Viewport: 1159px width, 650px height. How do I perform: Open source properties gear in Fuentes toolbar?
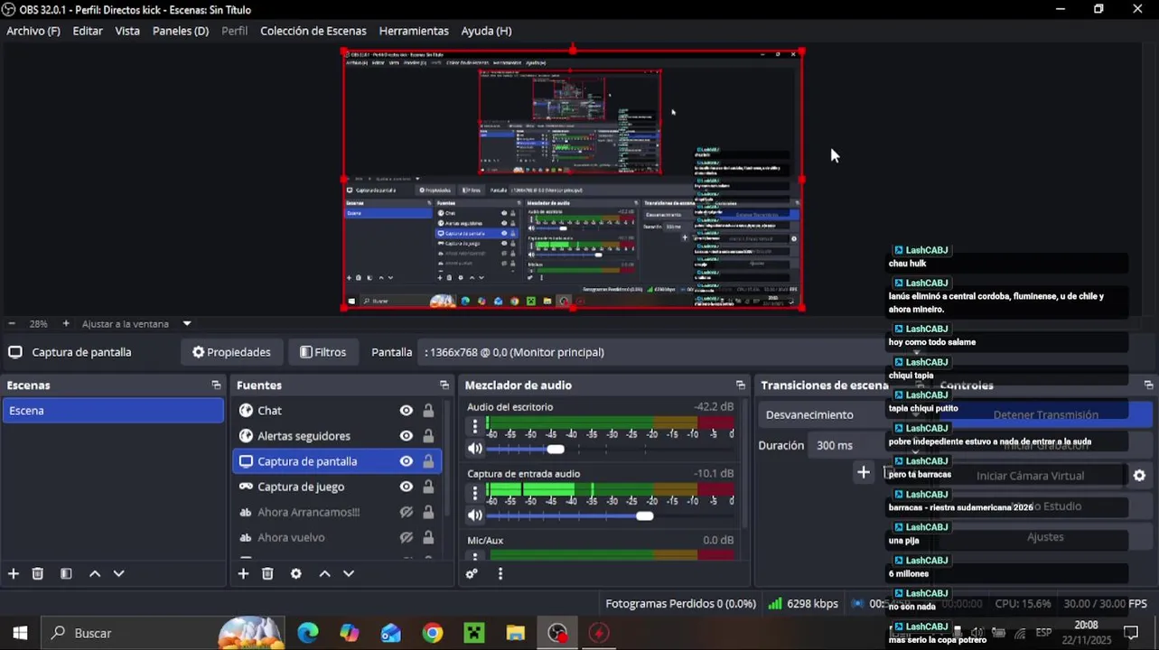click(295, 573)
